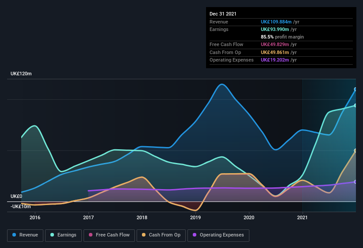
Task: Click the blue Revenue legend dot
Action: [15, 235]
